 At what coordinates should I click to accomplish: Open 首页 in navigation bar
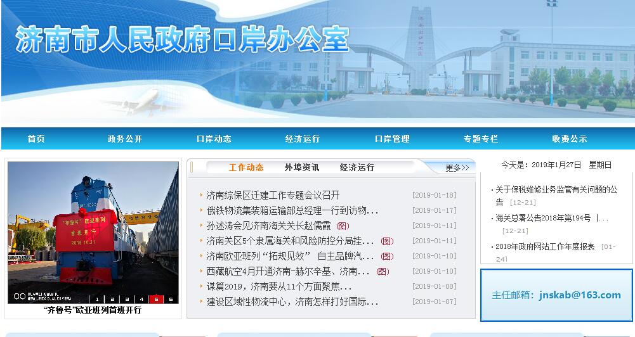36,139
